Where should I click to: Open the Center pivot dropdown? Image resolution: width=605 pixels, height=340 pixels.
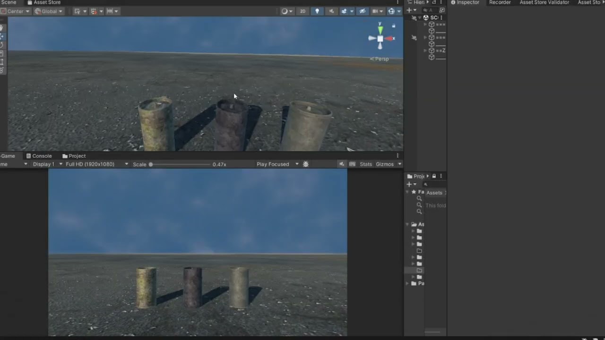(x=15, y=11)
